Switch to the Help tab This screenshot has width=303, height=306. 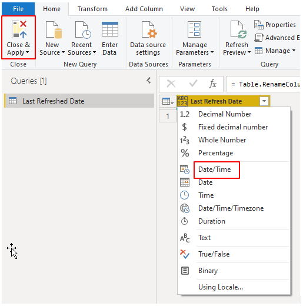[x=252, y=9]
